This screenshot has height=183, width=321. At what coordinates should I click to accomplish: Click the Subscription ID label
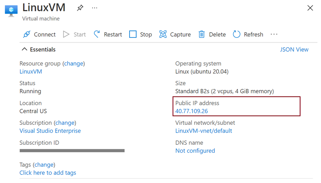click(39, 143)
